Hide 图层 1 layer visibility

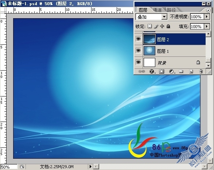coord(138,51)
